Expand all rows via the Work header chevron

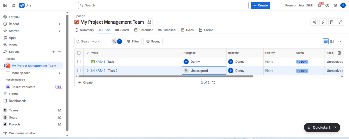[x=88, y=53]
